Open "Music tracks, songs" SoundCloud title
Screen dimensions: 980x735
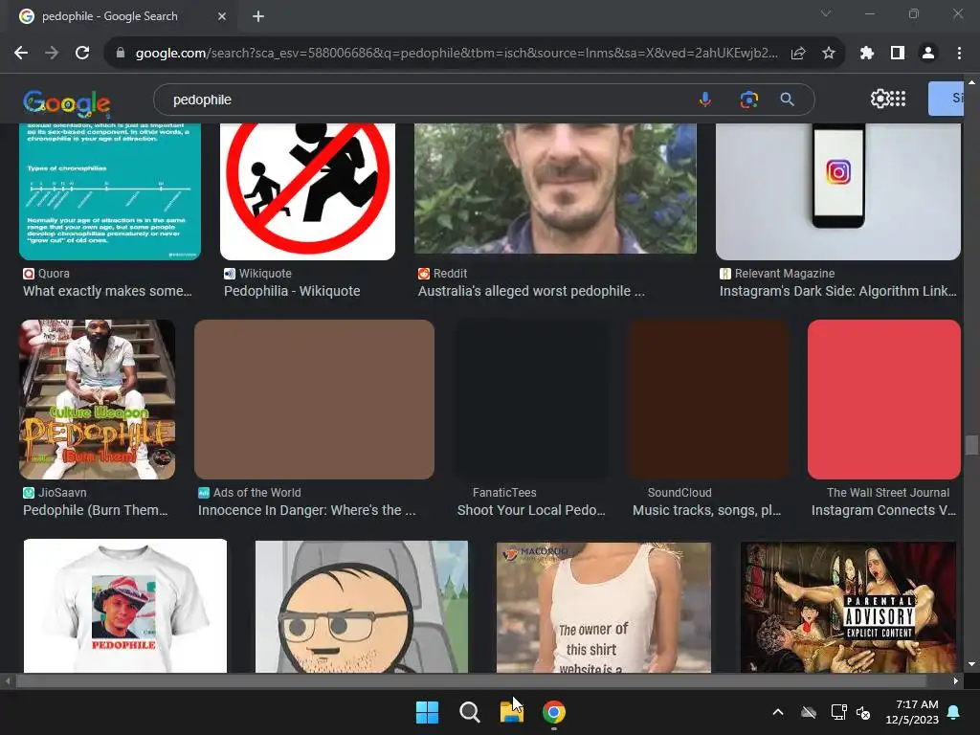(707, 510)
